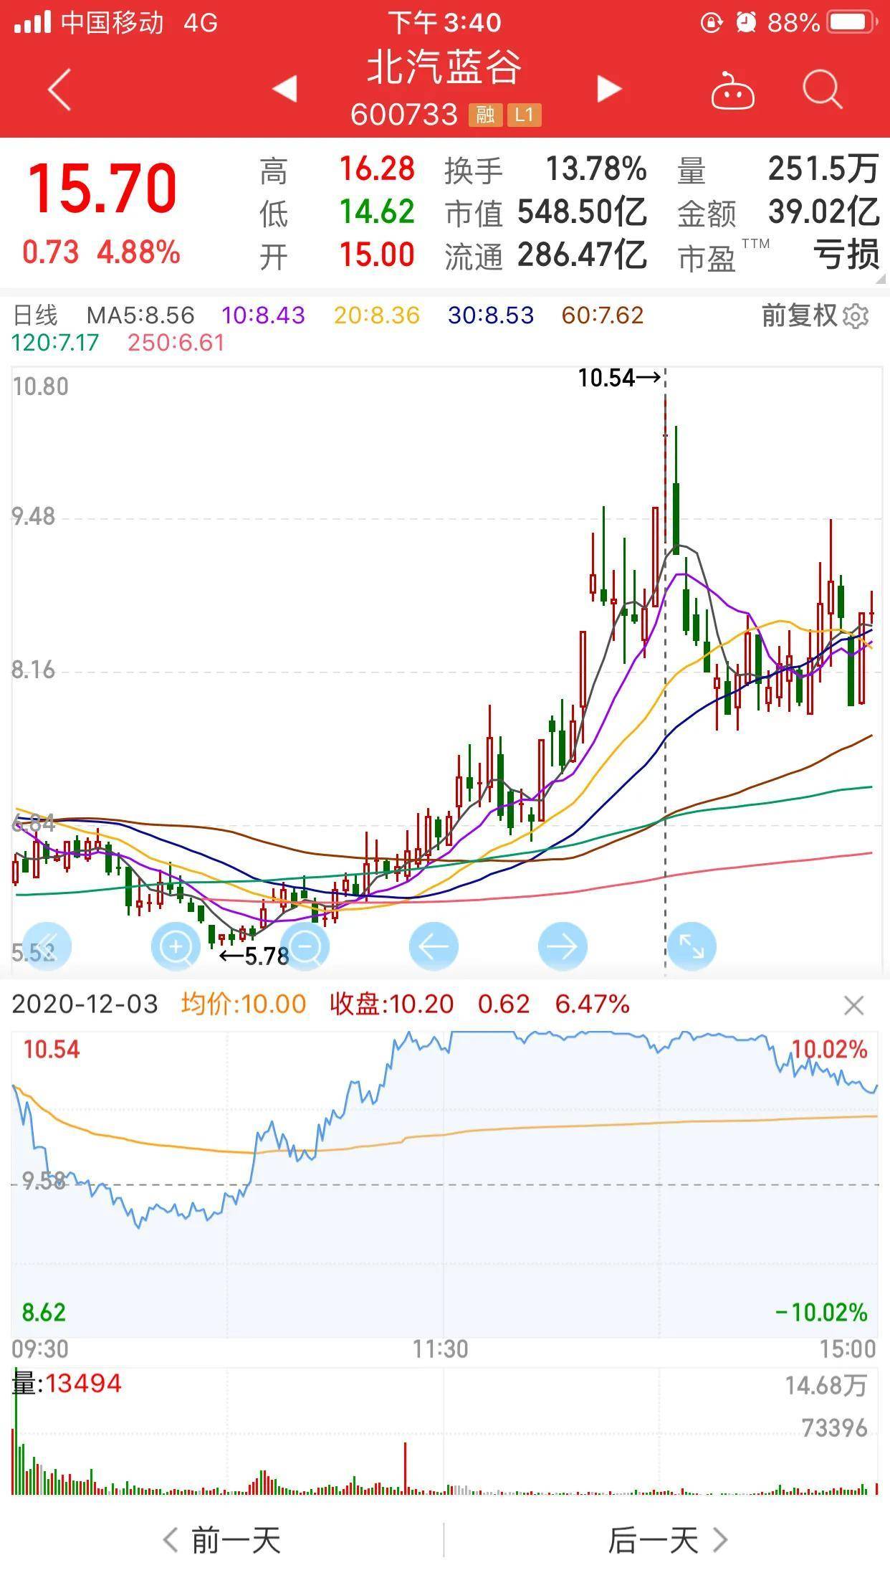
Task: Tap the 20:8.36 moving average label
Action: pos(377,315)
